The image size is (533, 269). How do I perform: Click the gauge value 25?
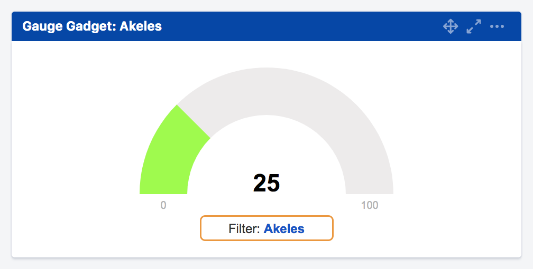(266, 183)
